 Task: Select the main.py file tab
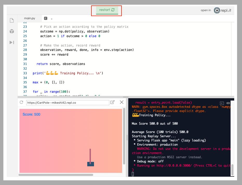click(x=29, y=18)
